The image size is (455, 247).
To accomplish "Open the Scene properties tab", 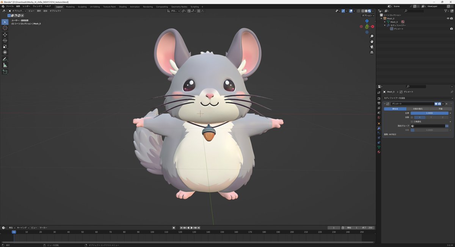I will [379, 113].
